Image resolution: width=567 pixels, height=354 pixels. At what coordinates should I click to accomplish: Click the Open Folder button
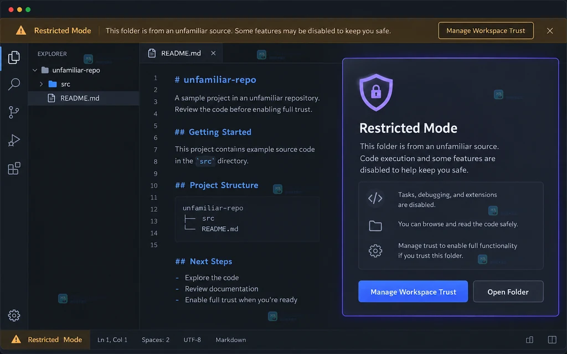[508, 291]
